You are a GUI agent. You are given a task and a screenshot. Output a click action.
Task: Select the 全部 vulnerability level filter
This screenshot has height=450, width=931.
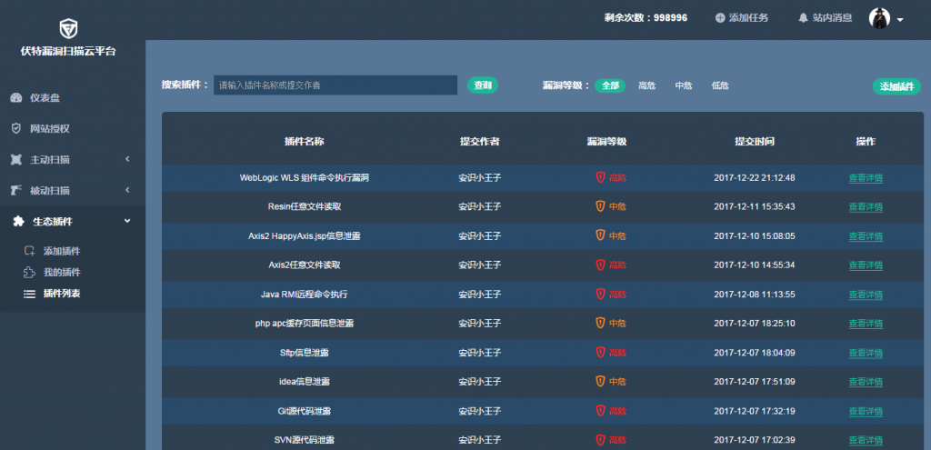(x=610, y=85)
